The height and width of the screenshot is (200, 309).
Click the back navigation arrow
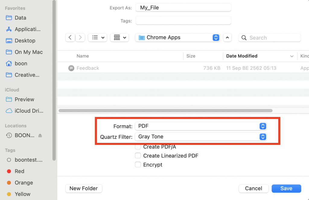70,38
